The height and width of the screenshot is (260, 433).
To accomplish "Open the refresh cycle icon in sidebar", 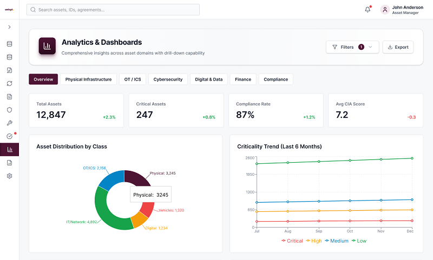I will pos(9,84).
